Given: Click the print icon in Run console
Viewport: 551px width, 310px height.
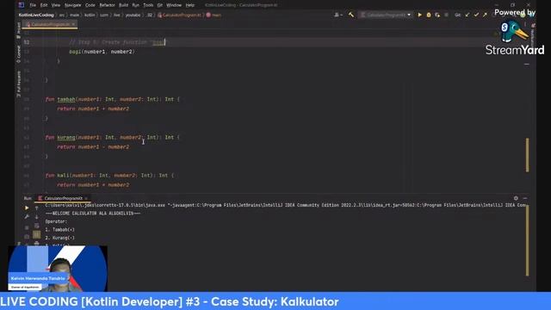Looking at the screenshot, I should pyautogui.click(x=36, y=243).
